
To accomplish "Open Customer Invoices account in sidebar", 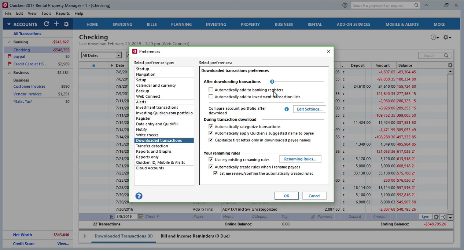I will (29, 87).
